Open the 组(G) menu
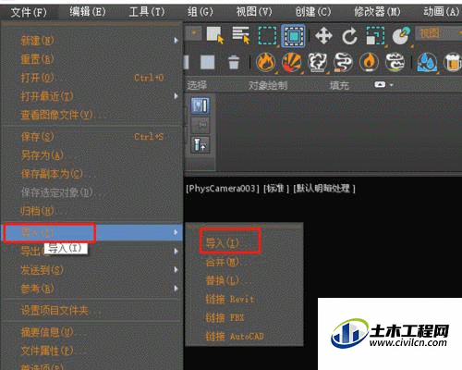 [201, 12]
